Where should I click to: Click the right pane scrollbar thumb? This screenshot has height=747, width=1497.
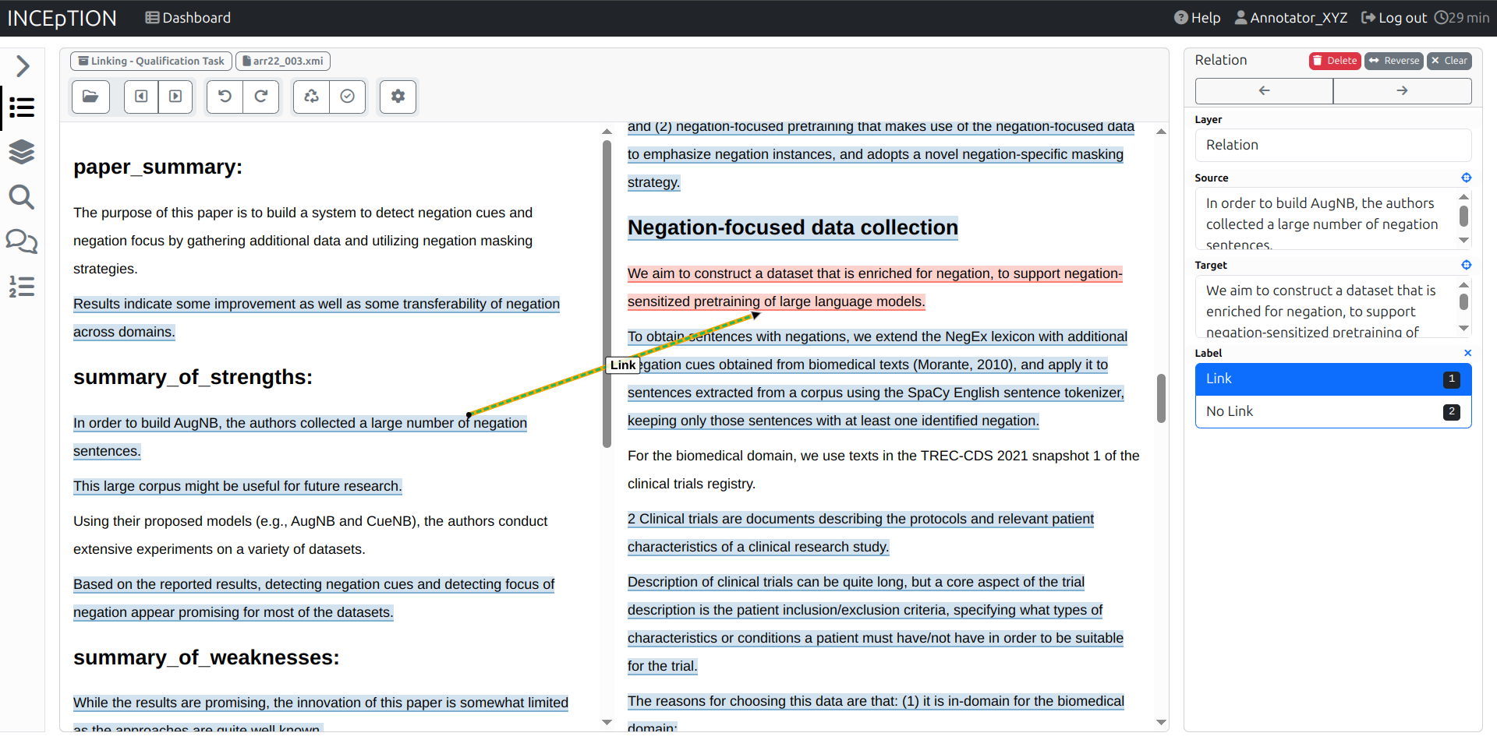[1161, 398]
